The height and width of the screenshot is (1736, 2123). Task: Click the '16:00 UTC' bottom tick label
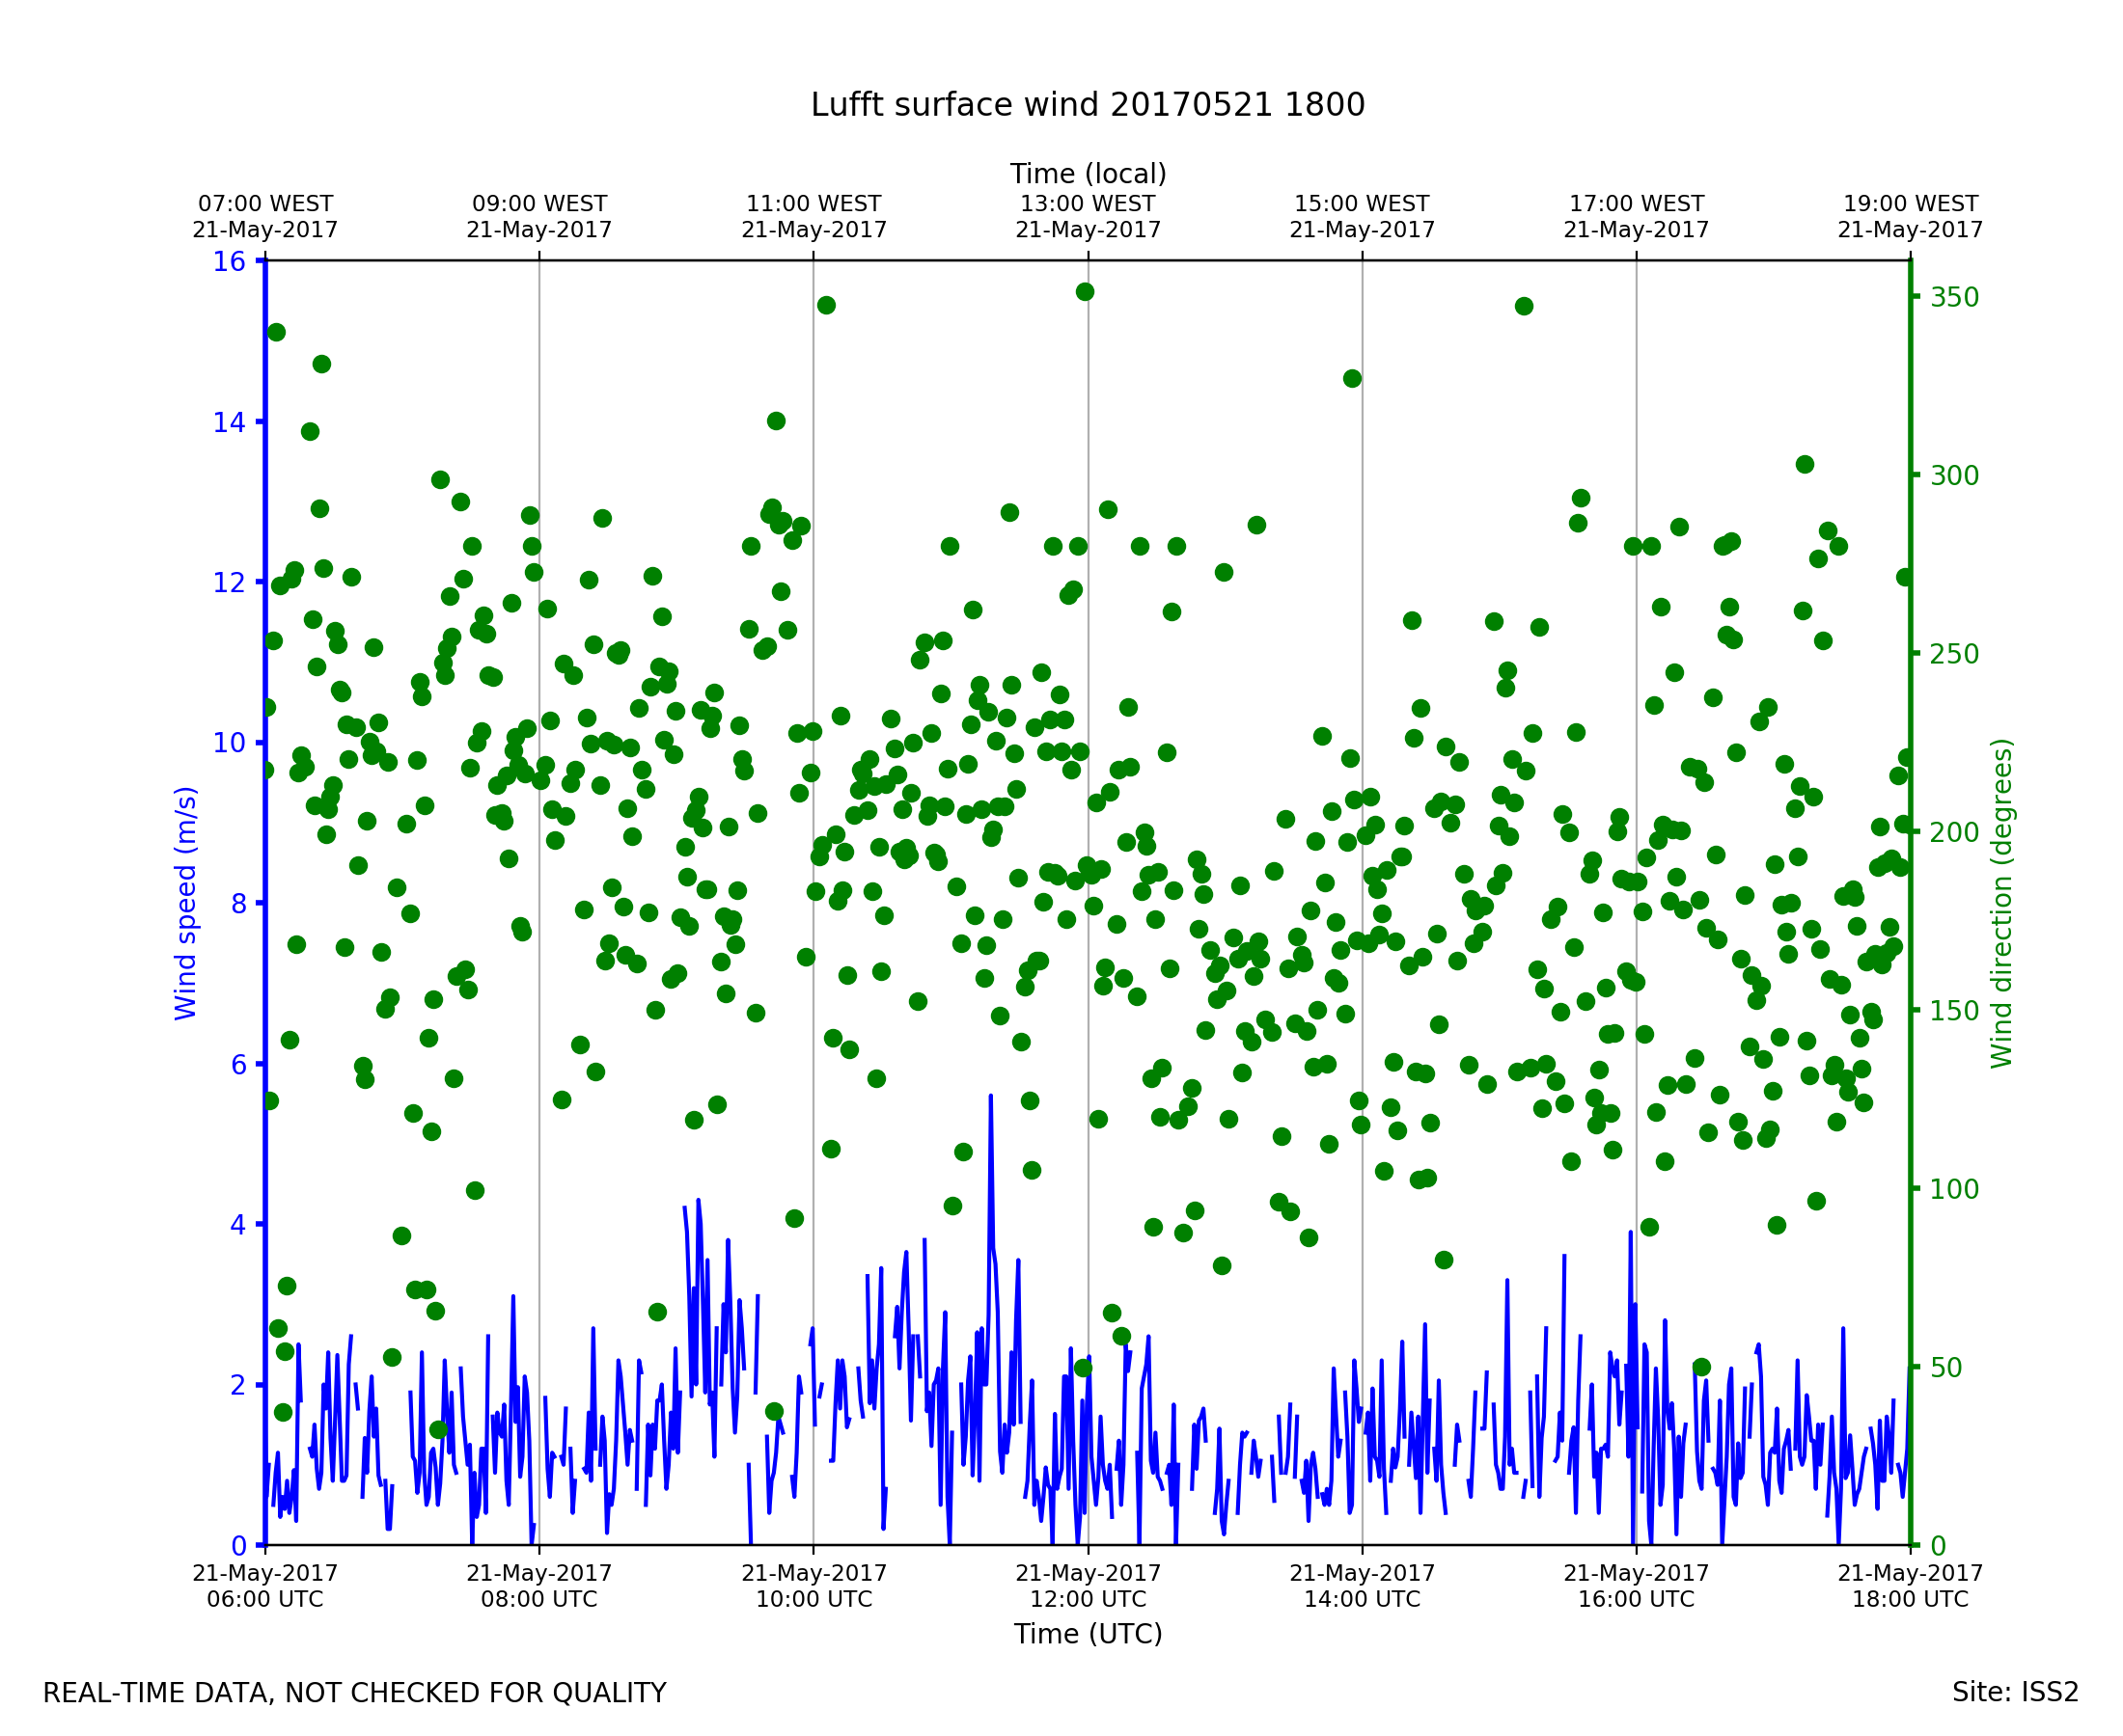pos(1636,1599)
